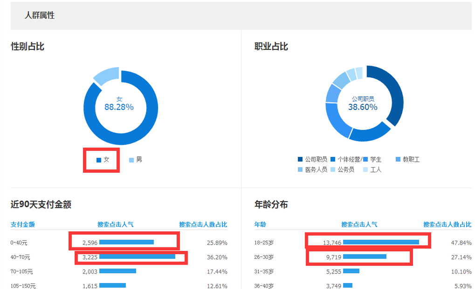This screenshot has width=475, height=289.
Task: Toggle the 男 legend item in gender chart
Action: [136, 160]
